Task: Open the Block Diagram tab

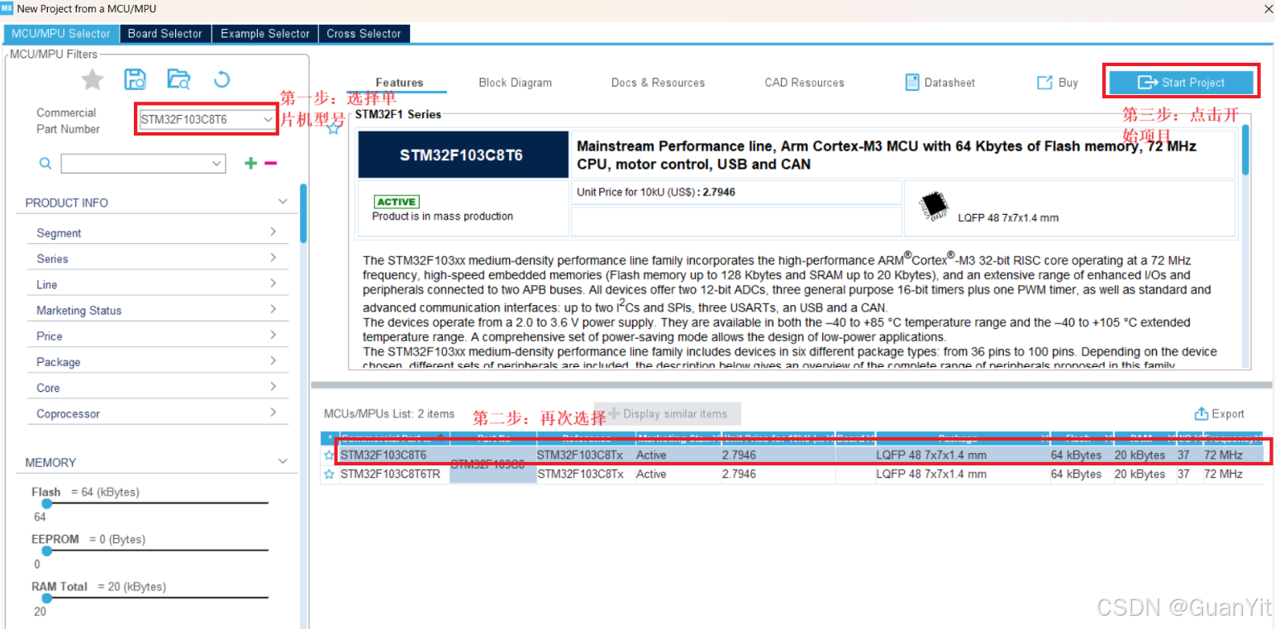Action: (516, 83)
